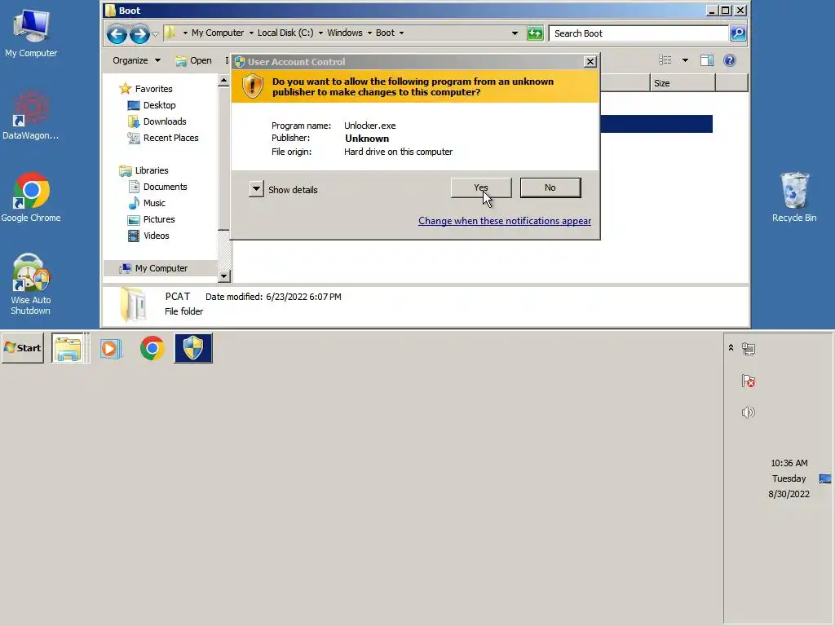Open Music library in navigation pane
This screenshot has width=835, height=626.
(x=147, y=203)
